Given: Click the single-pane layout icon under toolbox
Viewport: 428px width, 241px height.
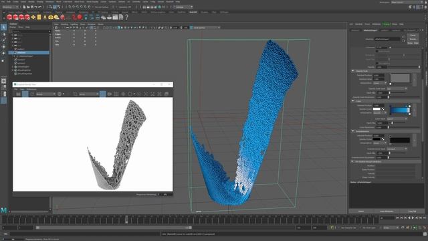Looking at the screenshot, I should [3, 81].
